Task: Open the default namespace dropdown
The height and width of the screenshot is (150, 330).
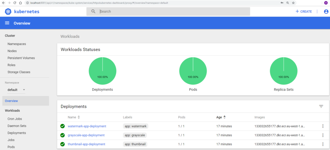Action: coord(16,90)
